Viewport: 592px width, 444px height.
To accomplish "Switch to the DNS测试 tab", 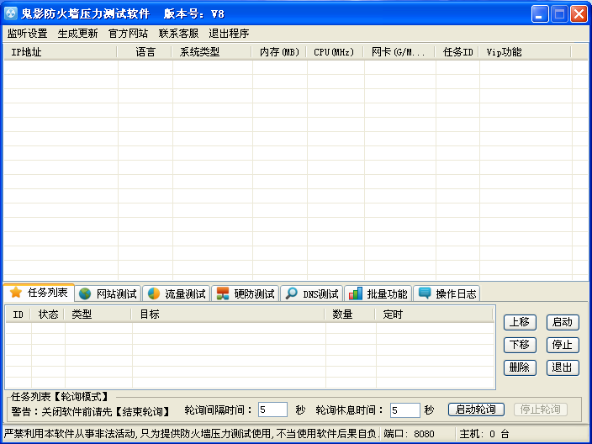I will [312, 293].
